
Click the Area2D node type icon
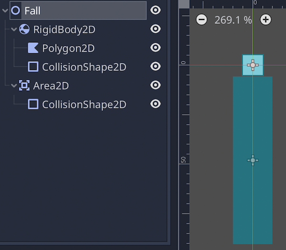(x=24, y=85)
